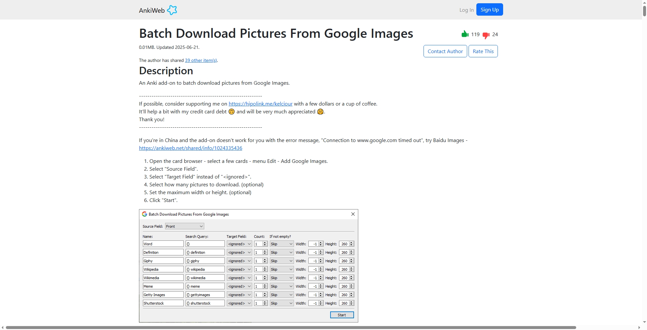The width and height of the screenshot is (647, 330).
Task: Click the '{} wikimedia' search query field
Action: coord(205,278)
